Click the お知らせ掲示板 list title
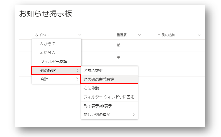Image resolution: width=221 pixels, height=137 pixels. click(45, 14)
